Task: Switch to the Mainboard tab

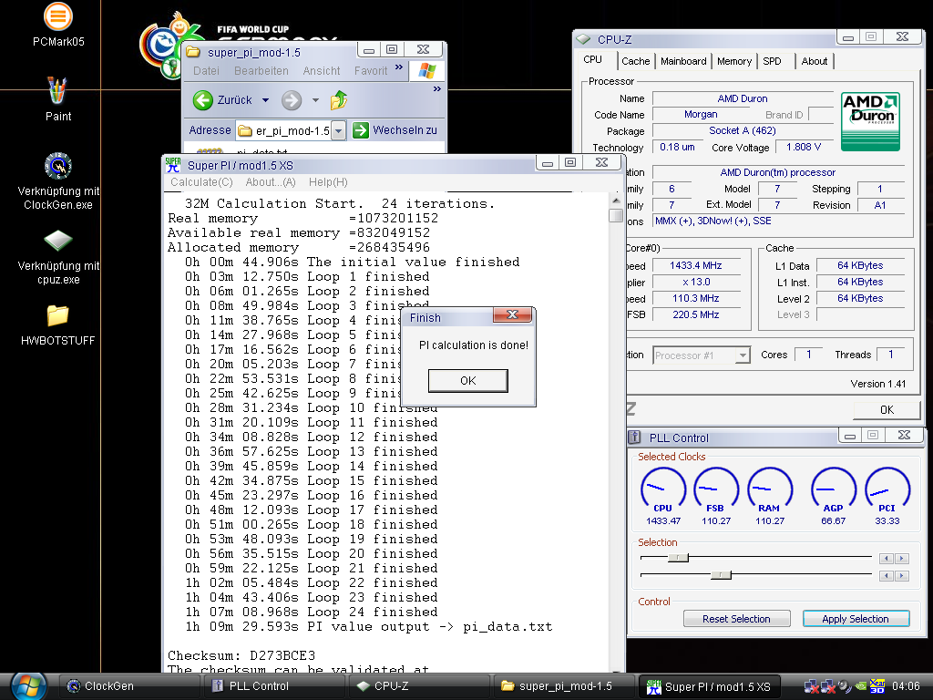Action: (683, 61)
